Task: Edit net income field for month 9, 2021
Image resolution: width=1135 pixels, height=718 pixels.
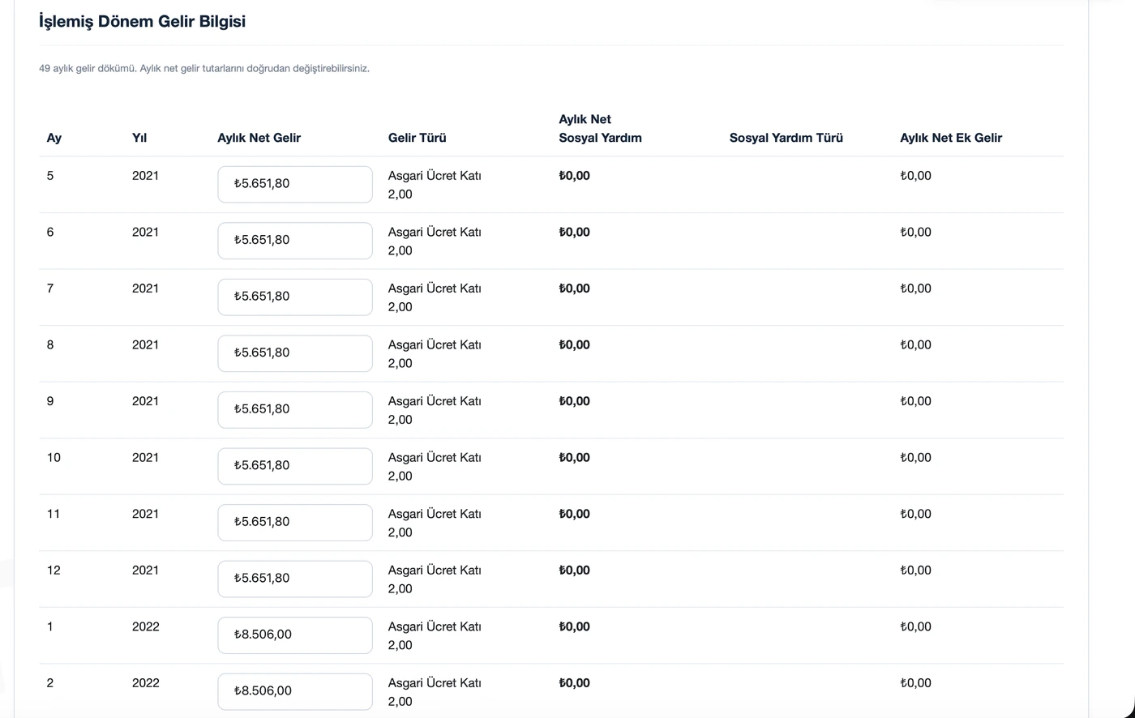Action: (x=295, y=409)
